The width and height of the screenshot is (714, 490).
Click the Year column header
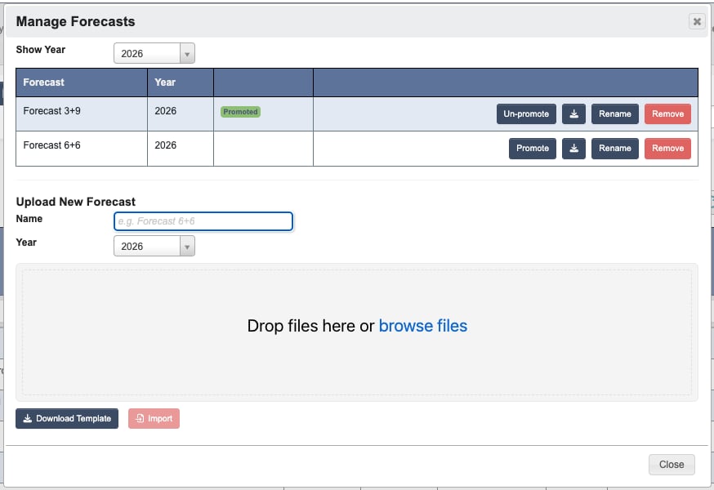pyautogui.click(x=181, y=82)
